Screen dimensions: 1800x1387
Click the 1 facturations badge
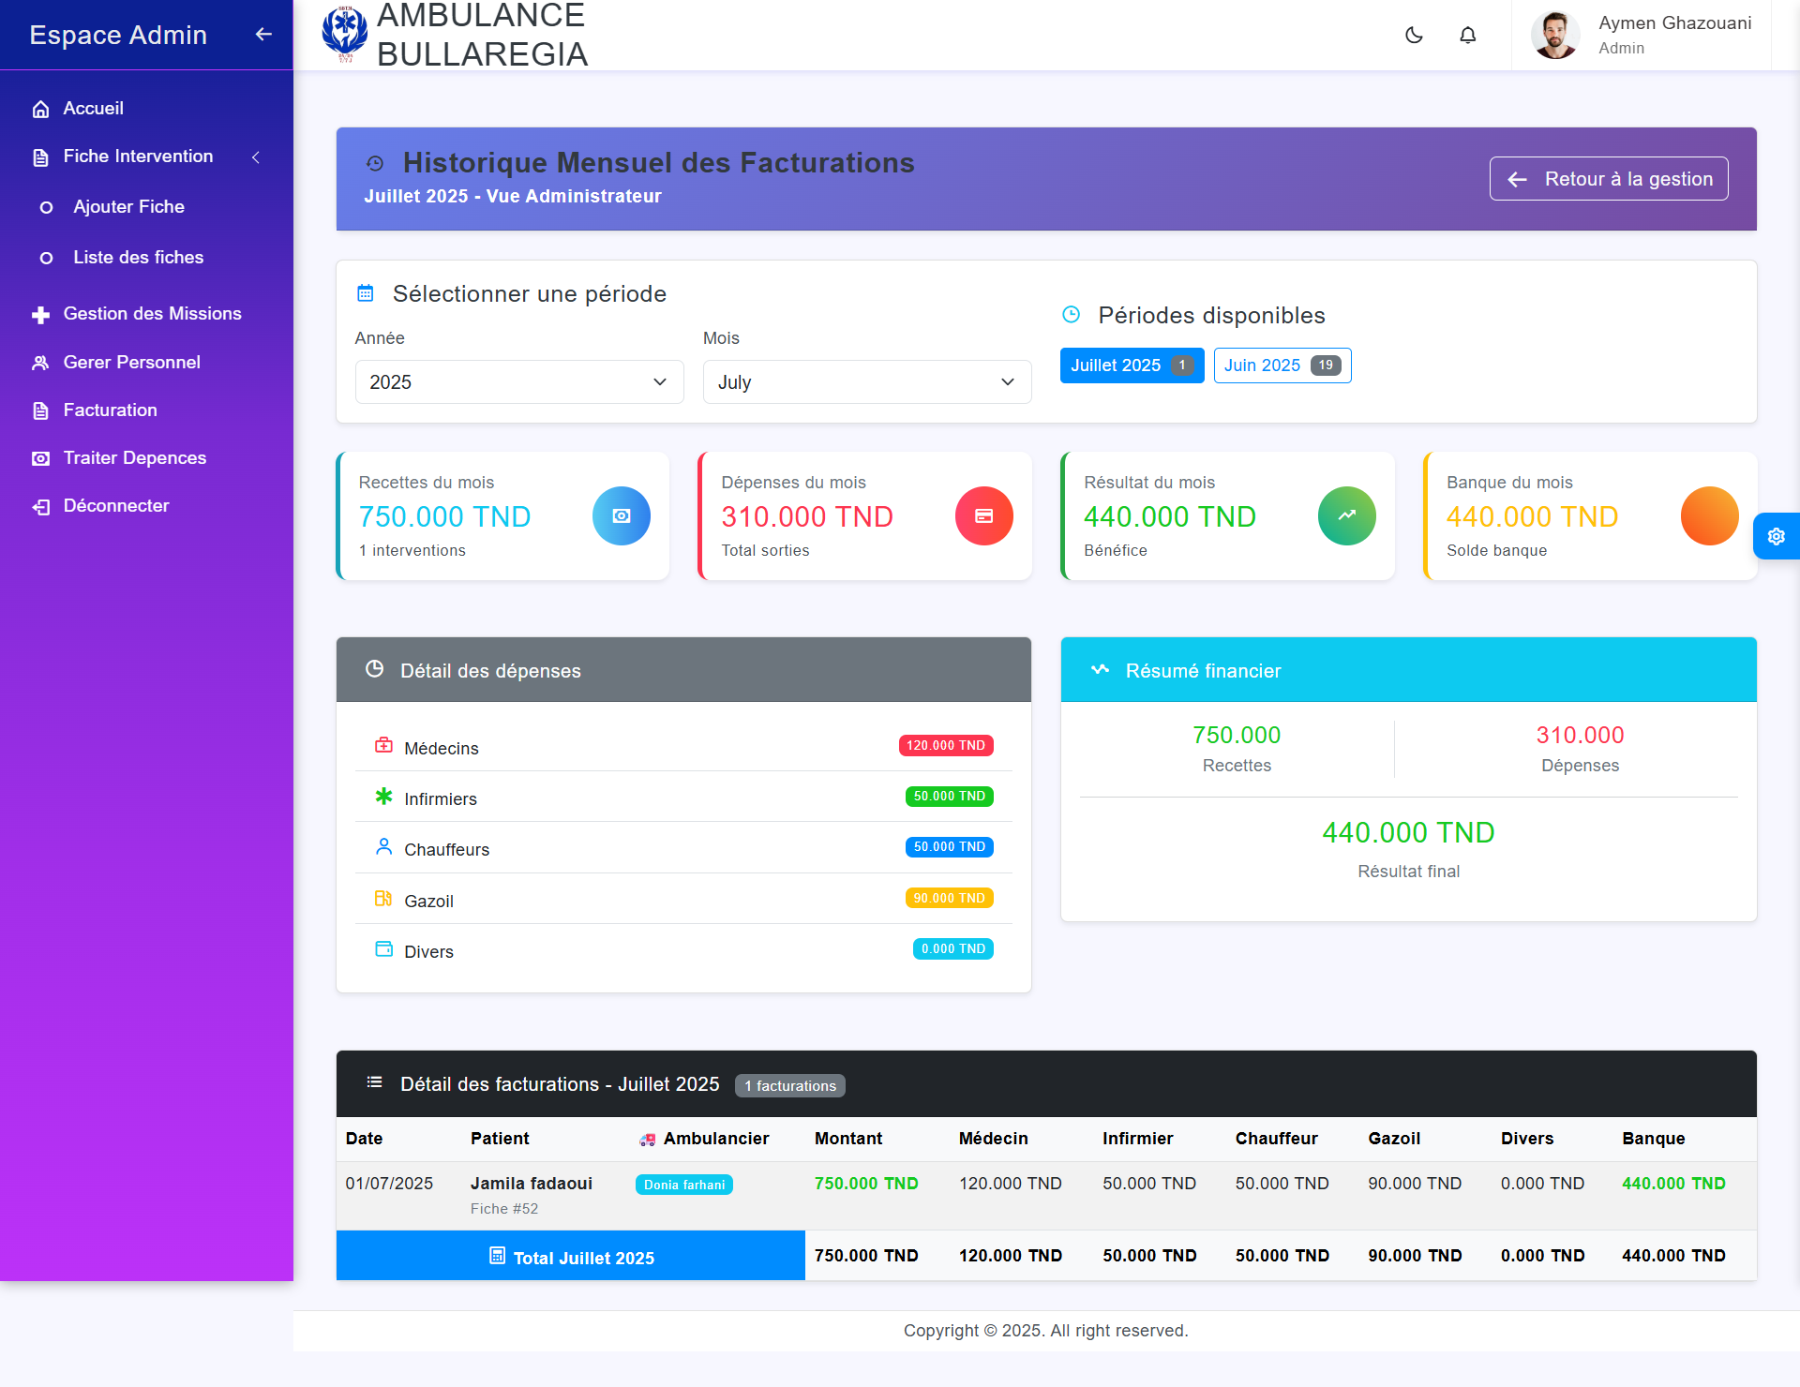pyautogui.click(x=790, y=1085)
